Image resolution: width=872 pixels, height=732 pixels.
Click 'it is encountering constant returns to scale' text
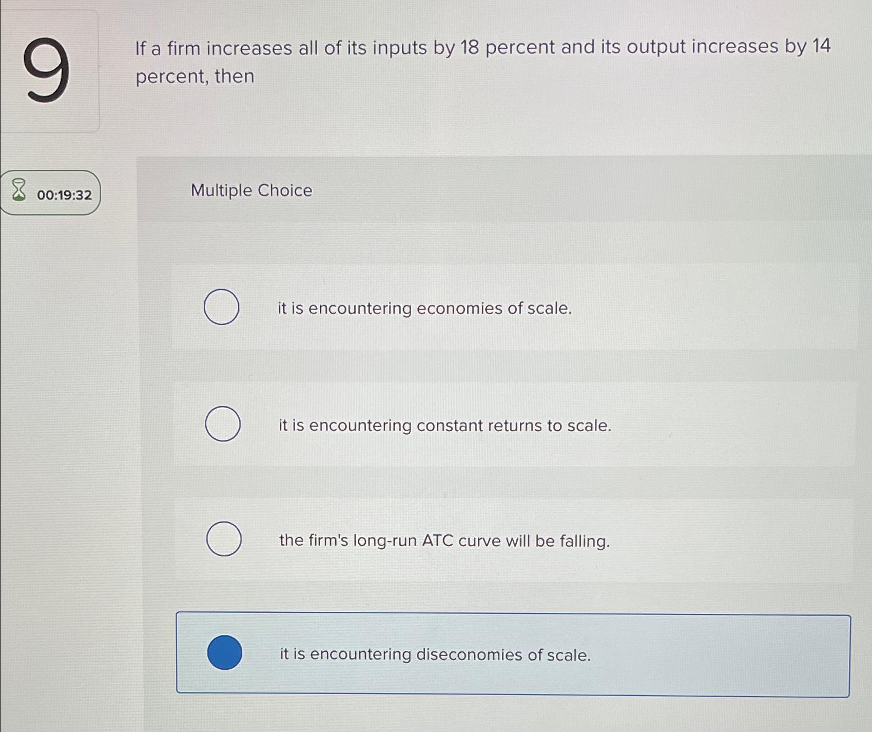[444, 425]
